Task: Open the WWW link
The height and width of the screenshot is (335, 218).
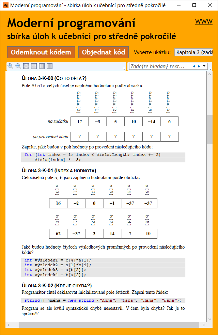Action: coord(204,22)
